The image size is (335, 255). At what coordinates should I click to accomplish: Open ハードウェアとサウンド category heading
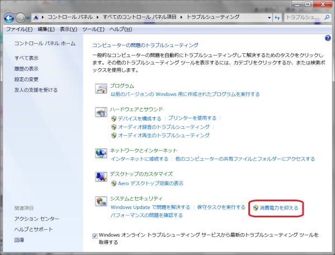point(136,109)
